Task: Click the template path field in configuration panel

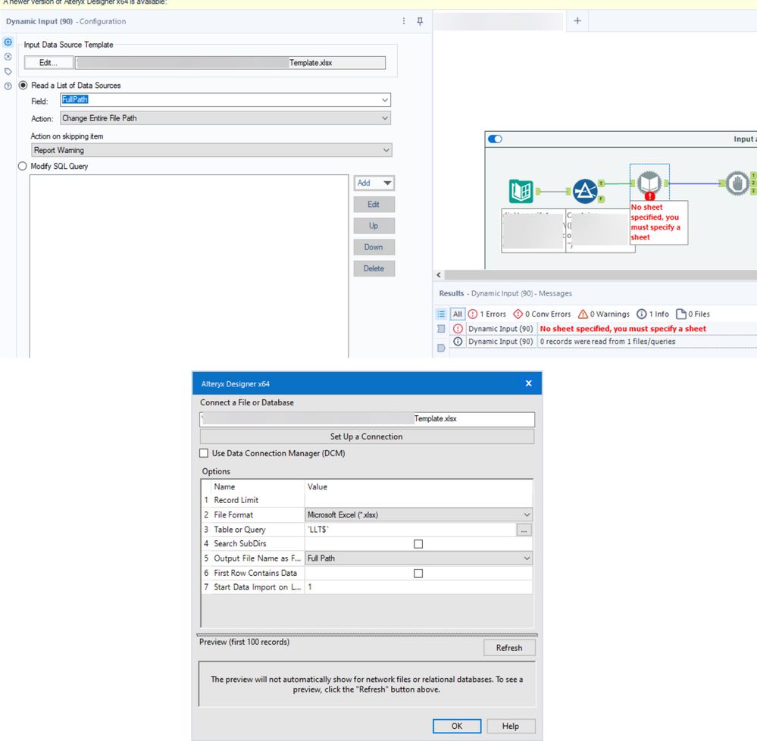Action: point(230,63)
